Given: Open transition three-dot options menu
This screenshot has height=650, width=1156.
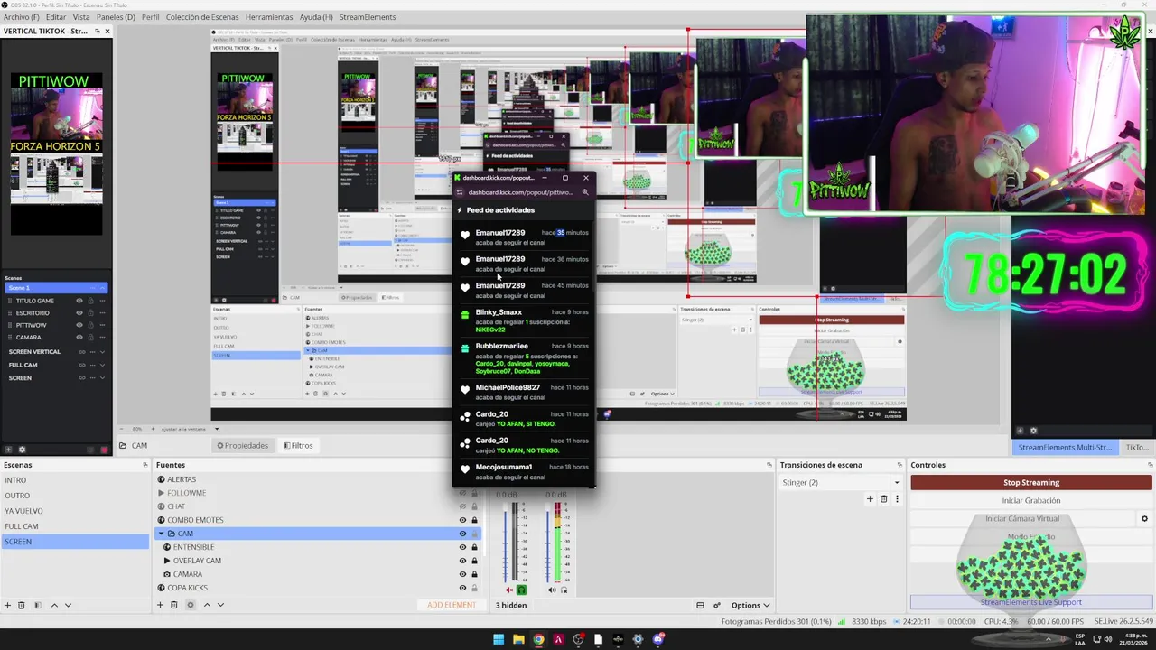Looking at the screenshot, I should (897, 498).
